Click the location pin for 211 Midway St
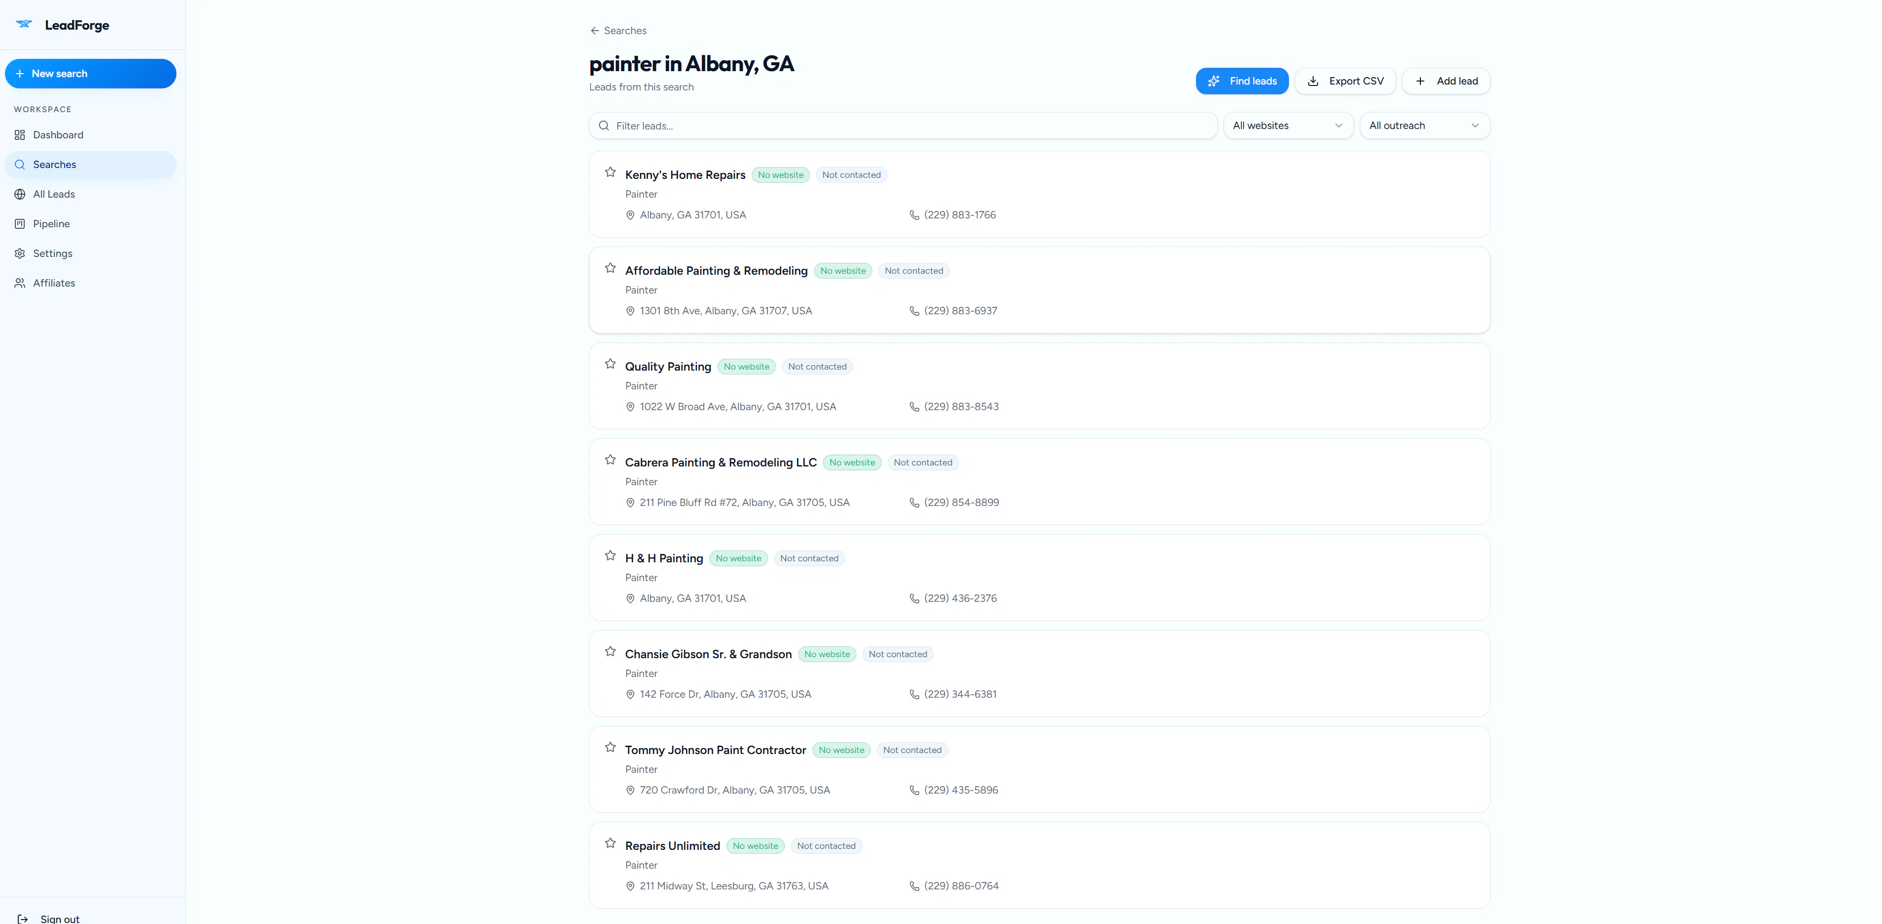Image resolution: width=1882 pixels, height=924 pixels. point(630,886)
